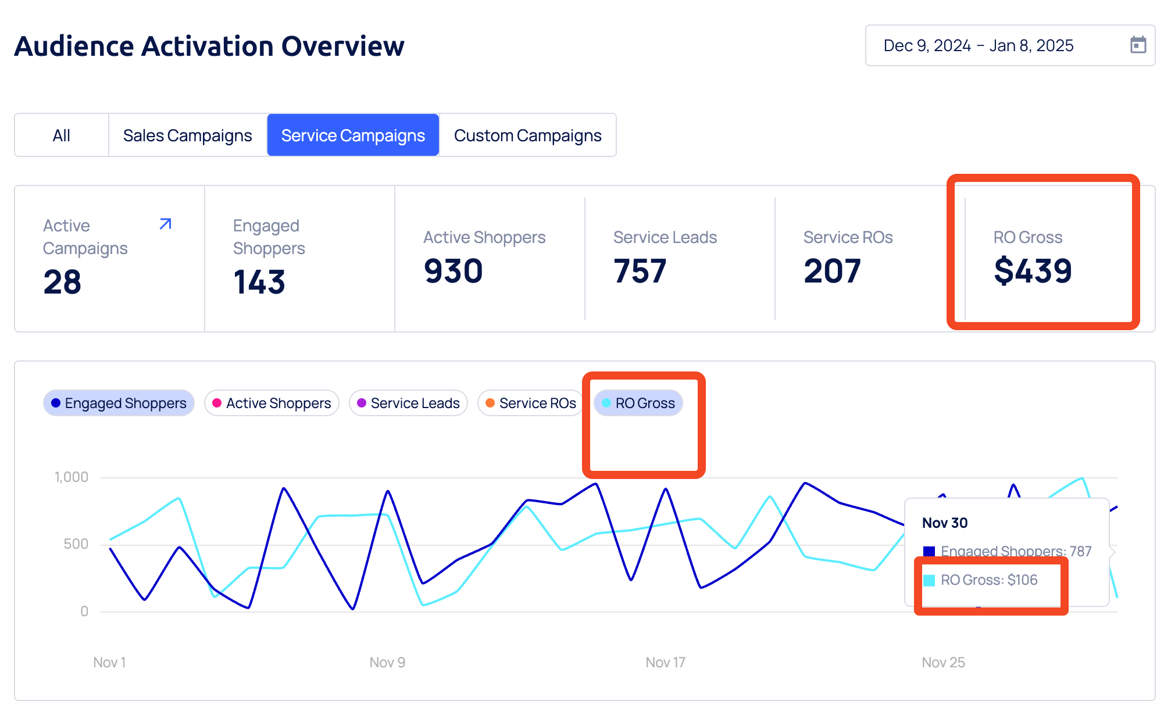
Task: Click the RO Gross cyan legend dot
Action: tap(606, 403)
